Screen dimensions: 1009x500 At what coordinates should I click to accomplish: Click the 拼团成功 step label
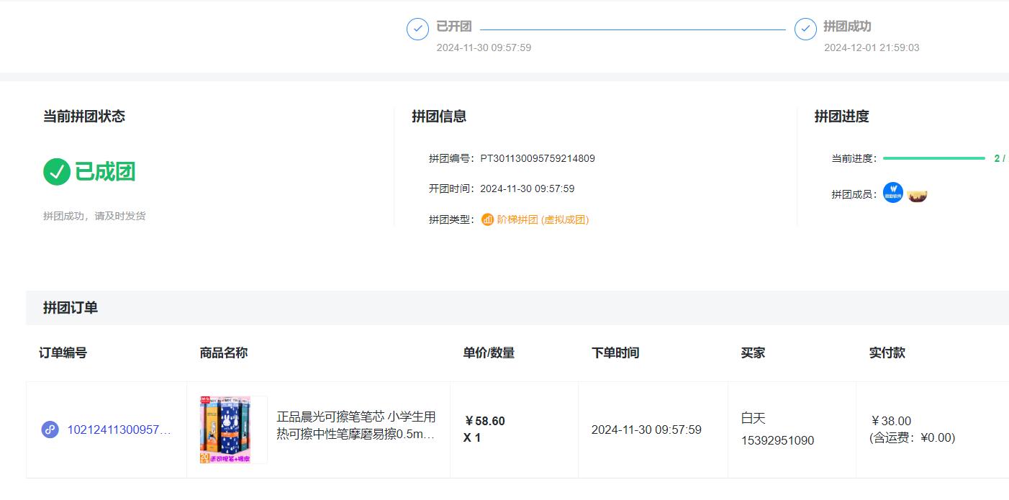pos(847,27)
